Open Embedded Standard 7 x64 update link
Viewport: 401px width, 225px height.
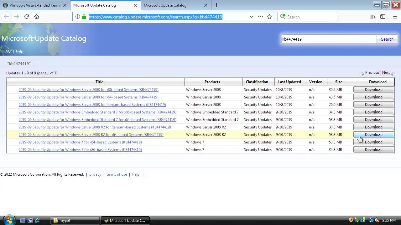[97, 120]
